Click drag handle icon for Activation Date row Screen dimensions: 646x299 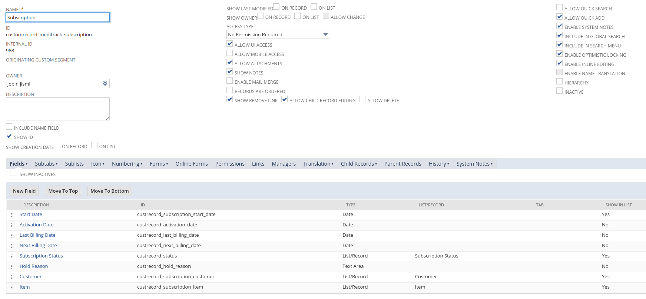(12, 225)
